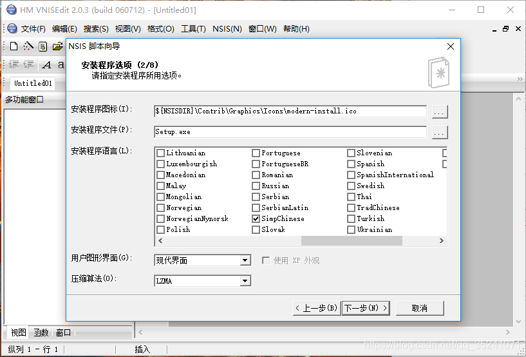
Task: Proceed with 下一步(N) button
Action: tap(366, 308)
